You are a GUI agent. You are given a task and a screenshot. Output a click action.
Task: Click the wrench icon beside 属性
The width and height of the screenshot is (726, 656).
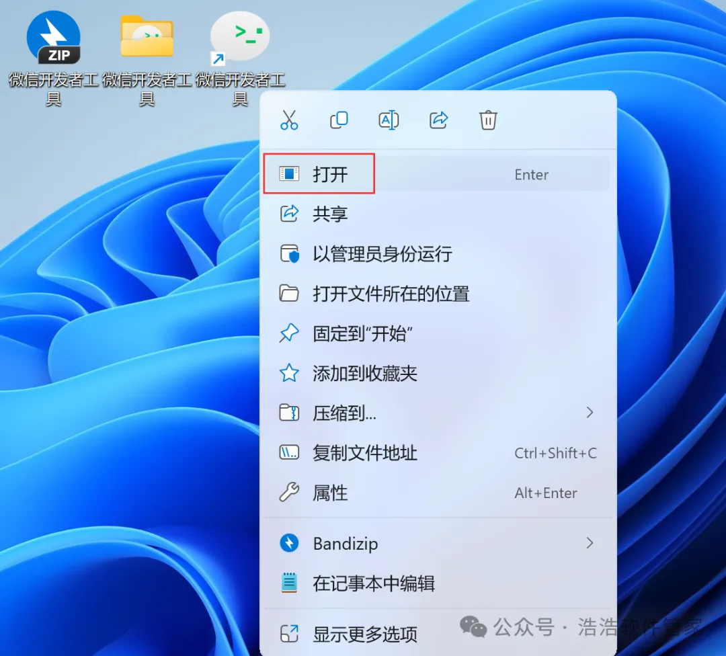289,492
